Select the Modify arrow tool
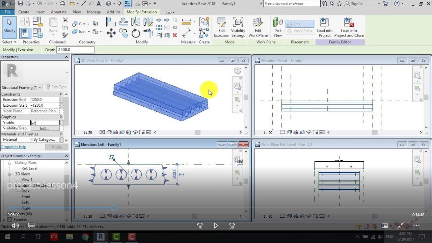 tap(9, 27)
